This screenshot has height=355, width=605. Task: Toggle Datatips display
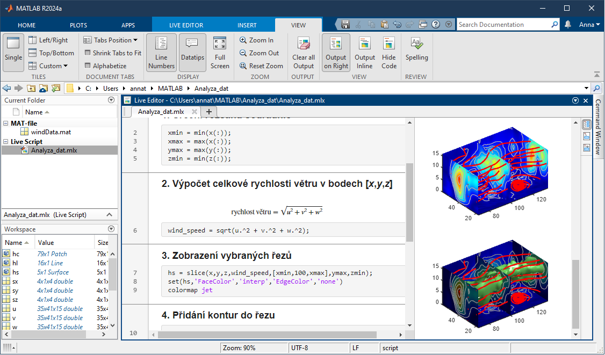(x=192, y=53)
